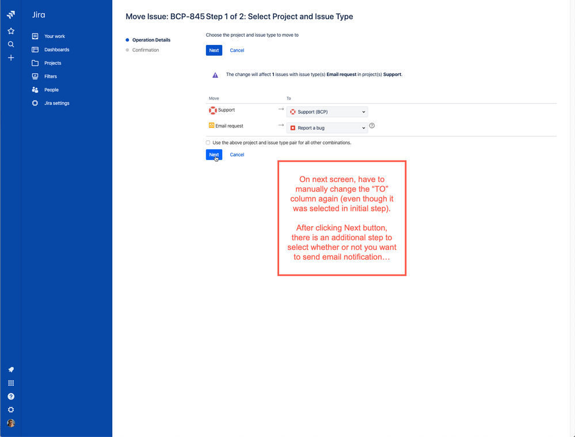Click the top Next button
This screenshot has width=575, height=437.
(214, 50)
